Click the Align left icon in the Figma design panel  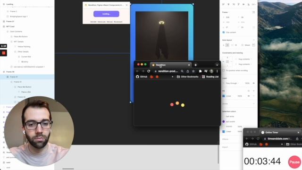[223, 4]
